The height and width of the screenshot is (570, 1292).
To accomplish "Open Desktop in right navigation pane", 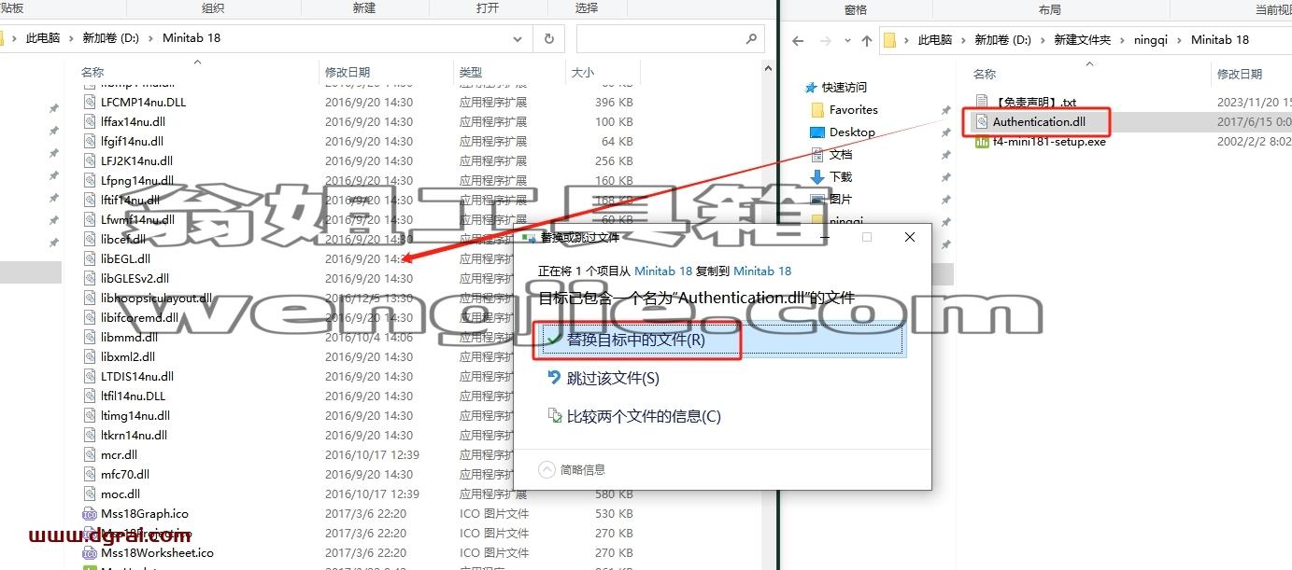I will point(852,132).
